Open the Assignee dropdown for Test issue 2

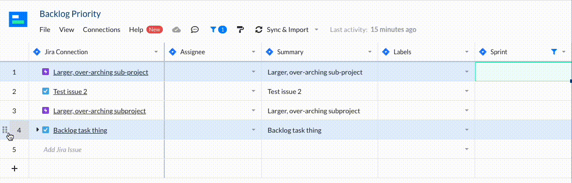tap(254, 91)
